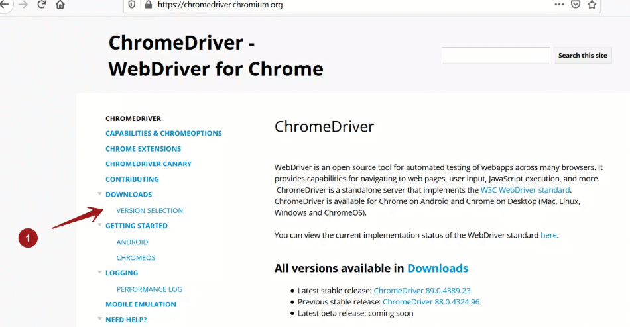
Task: Open ChromeDriver 89.0.4389.23 release link
Action: coord(422,291)
